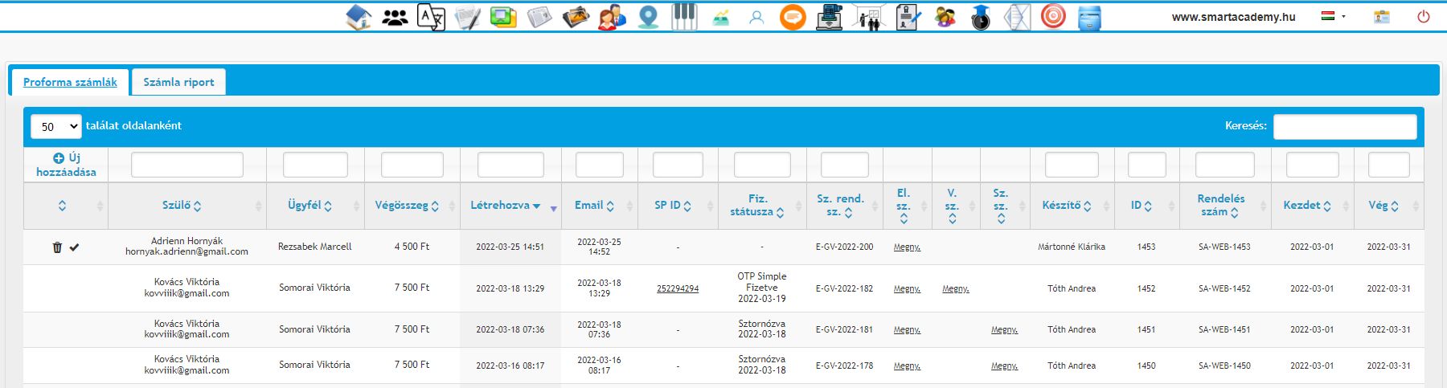Viewport: 1447px width, 388px height.
Task: Open the Hungarian flag language dropdown
Action: click(x=1333, y=16)
